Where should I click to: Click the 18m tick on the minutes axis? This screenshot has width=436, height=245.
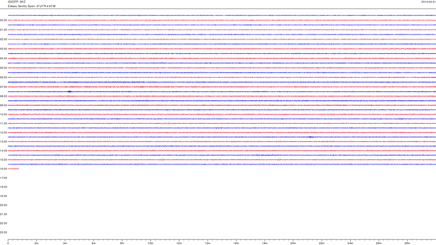click(265, 243)
